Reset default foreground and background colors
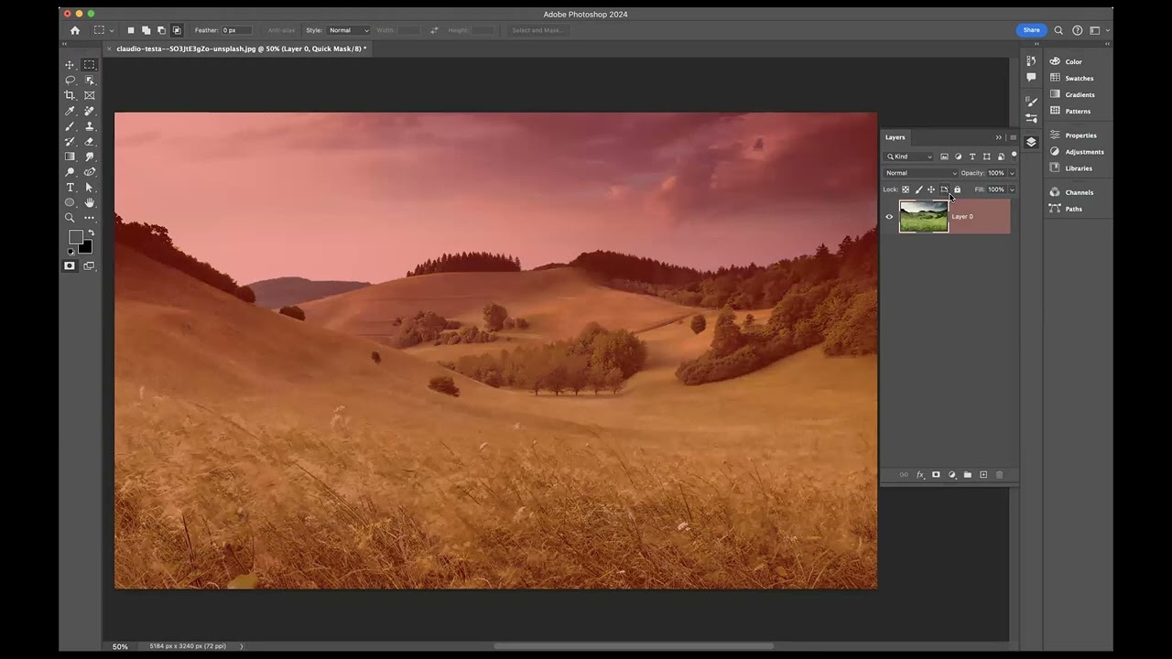This screenshot has height=659, width=1172. click(x=71, y=252)
